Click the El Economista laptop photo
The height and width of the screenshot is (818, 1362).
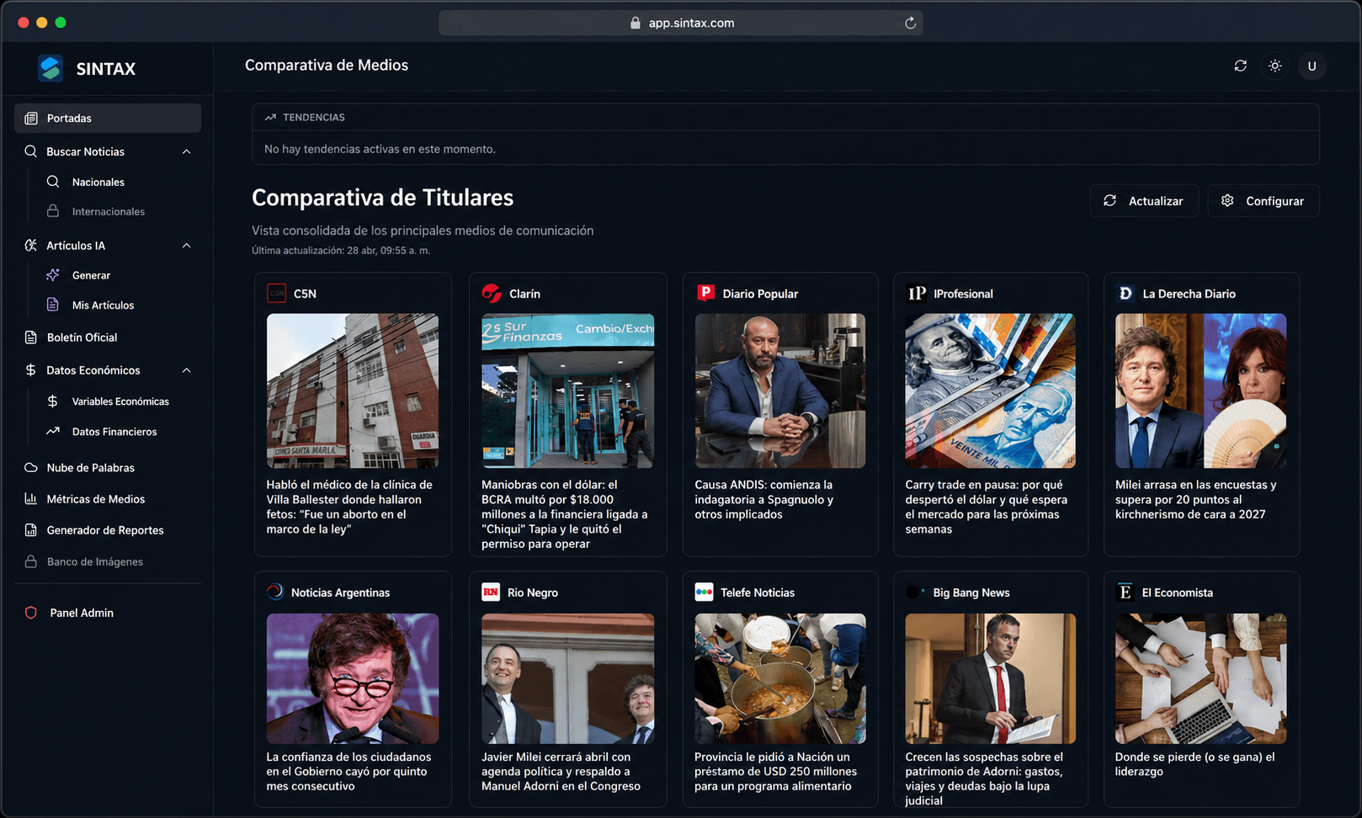coord(1200,678)
